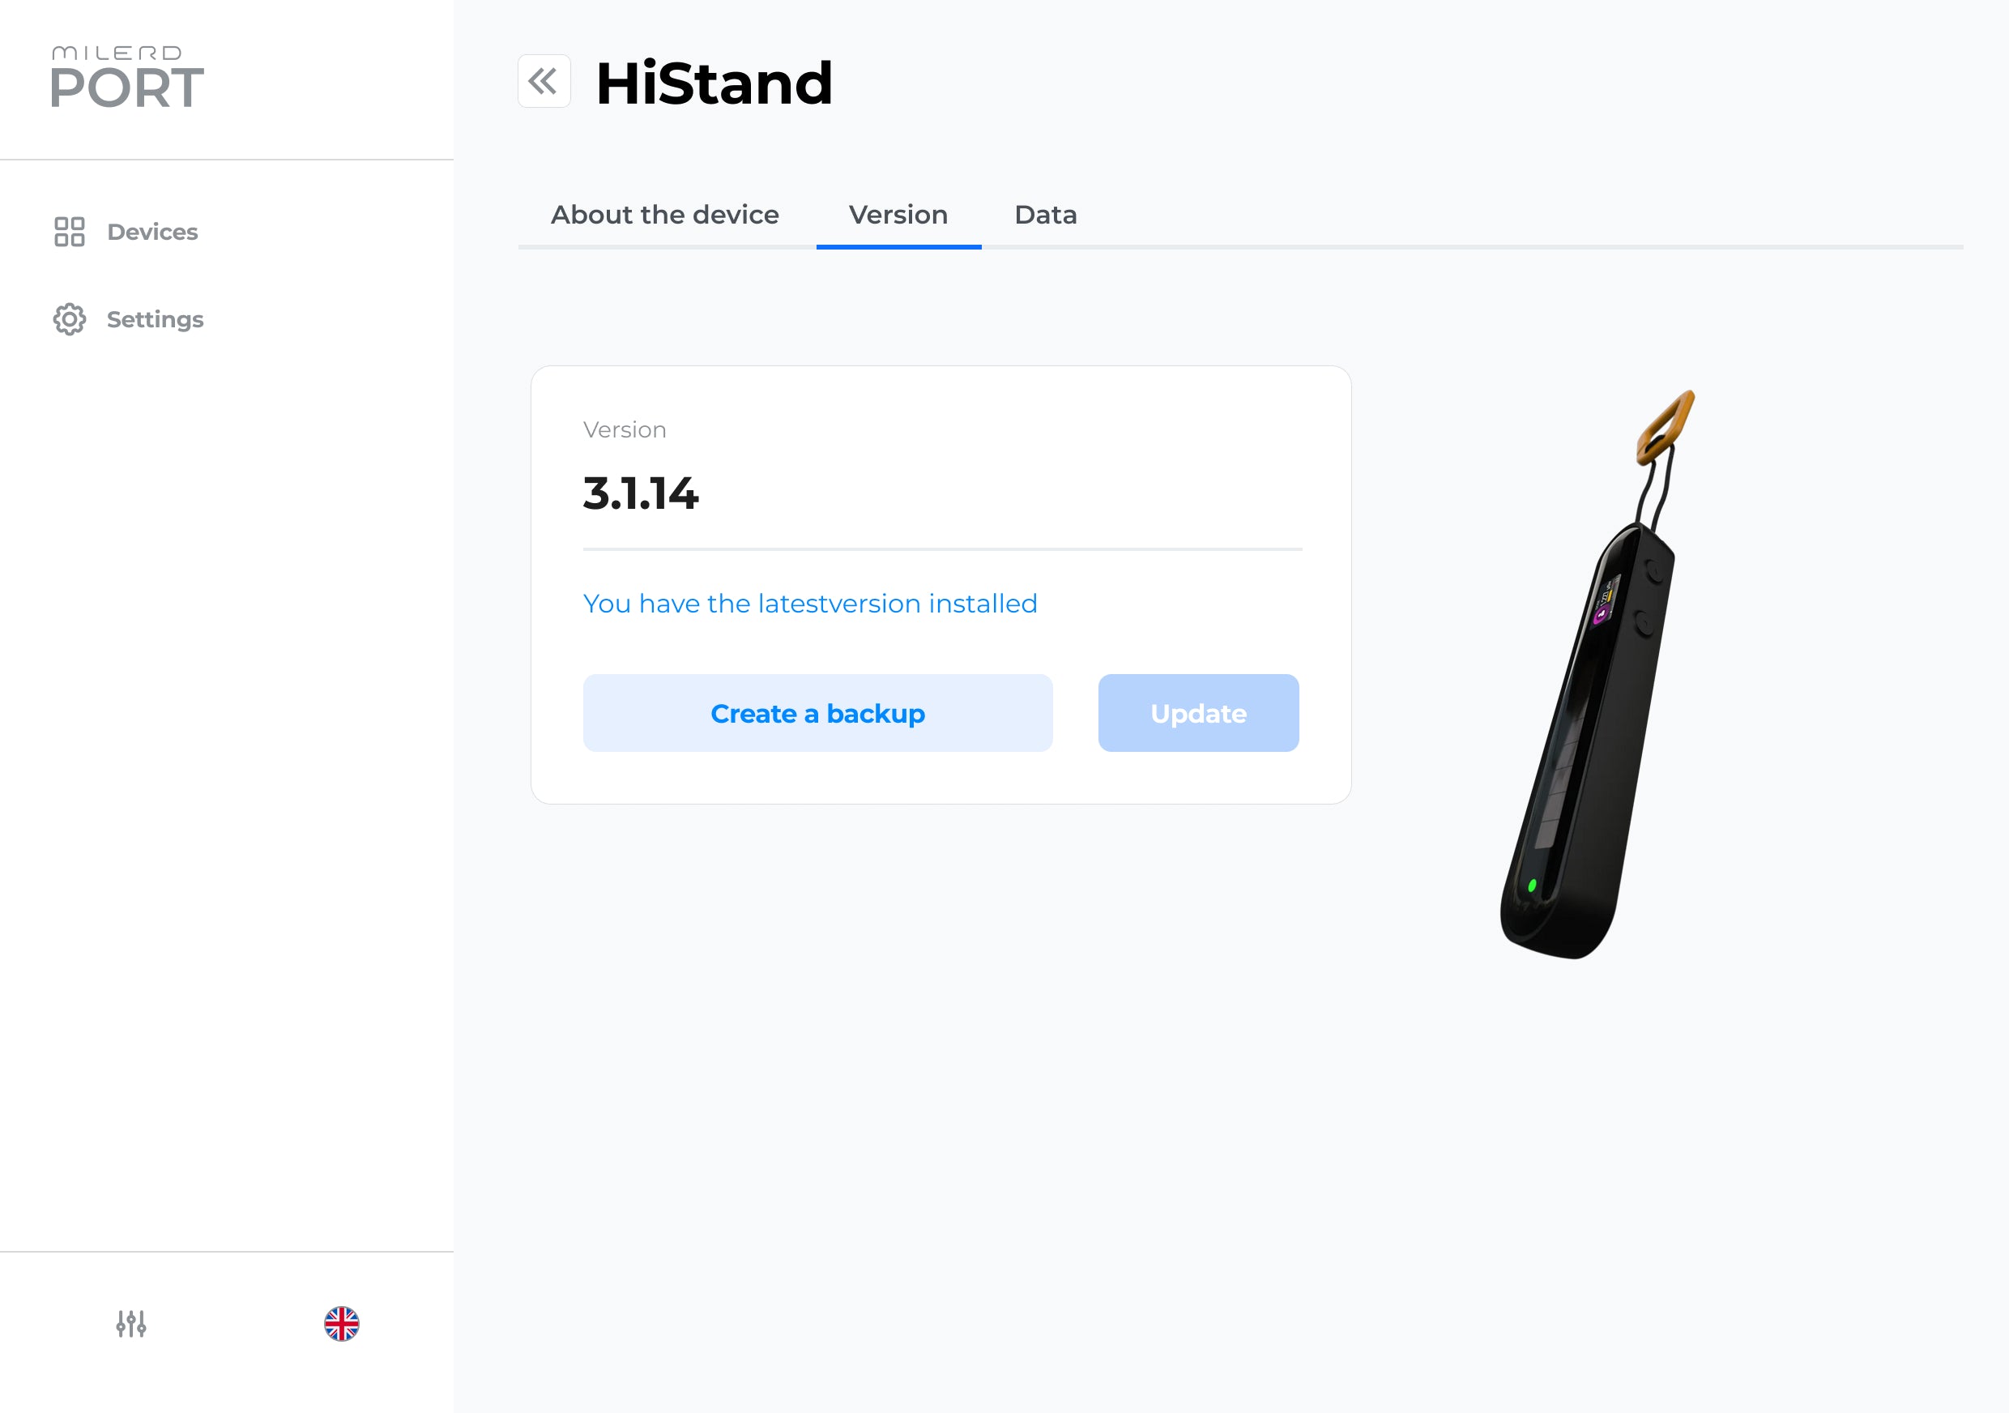Viewport: 2009px width, 1413px height.
Task: Click the 3.1.14 version number
Action: pyautogui.click(x=641, y=493)
